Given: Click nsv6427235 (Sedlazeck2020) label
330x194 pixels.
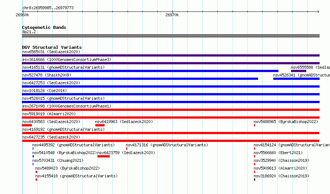Looking at the screenshot, I should [51, 137].
